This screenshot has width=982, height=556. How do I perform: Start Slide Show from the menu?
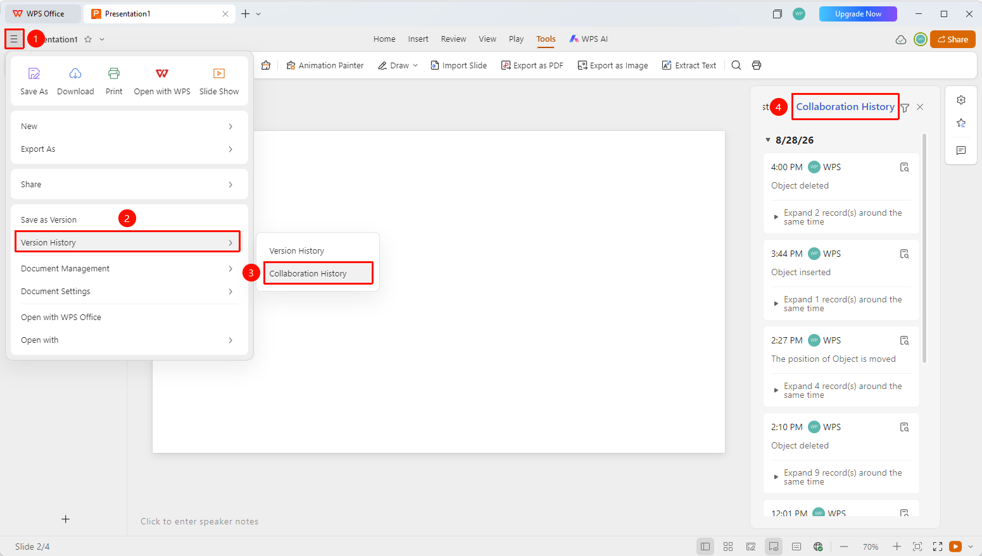coord(219,74)
